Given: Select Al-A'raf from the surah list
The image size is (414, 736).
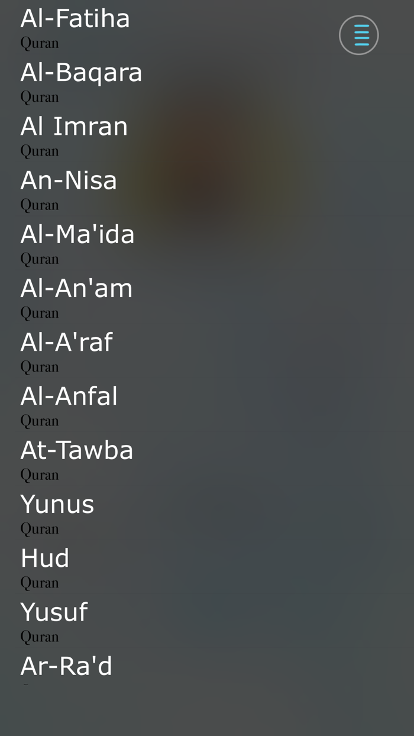Looking at the screenshot, I should (x=66, y=342).
